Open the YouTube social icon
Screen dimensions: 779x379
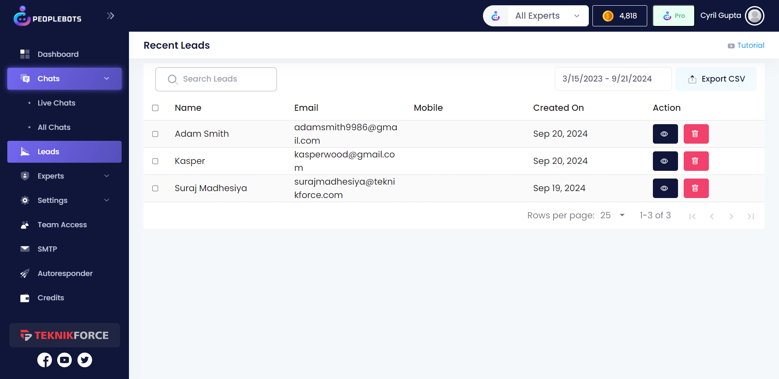(64, 360)
